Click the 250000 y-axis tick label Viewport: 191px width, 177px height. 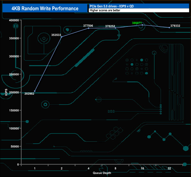point(13,74)
